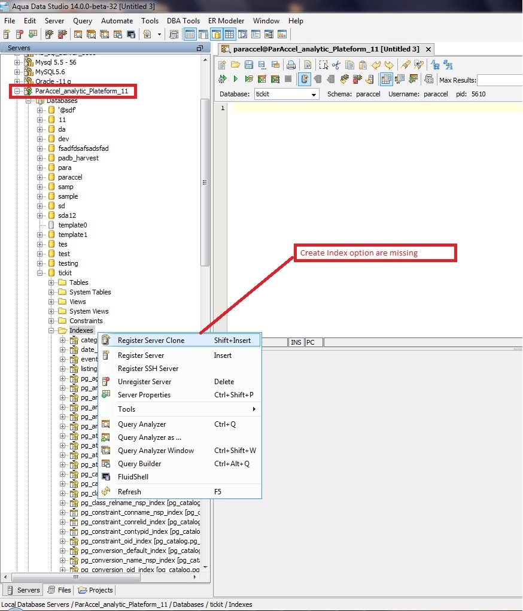
Task: Open the ER Modeler menu
Action: pyautogui.click(x=226, y=21)
